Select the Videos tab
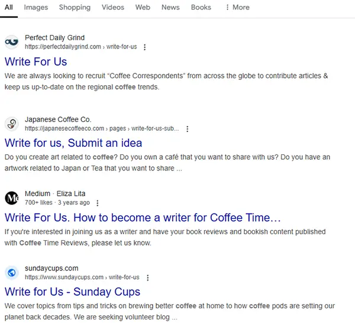355x323 pixels. coord(113,8)
